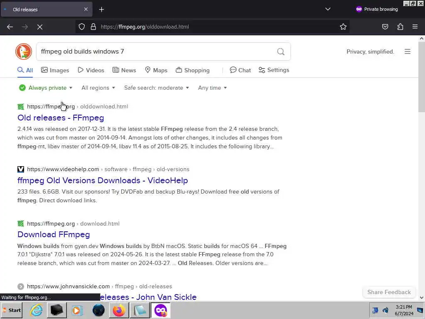Close the Old releases tab

pos(86,9)
